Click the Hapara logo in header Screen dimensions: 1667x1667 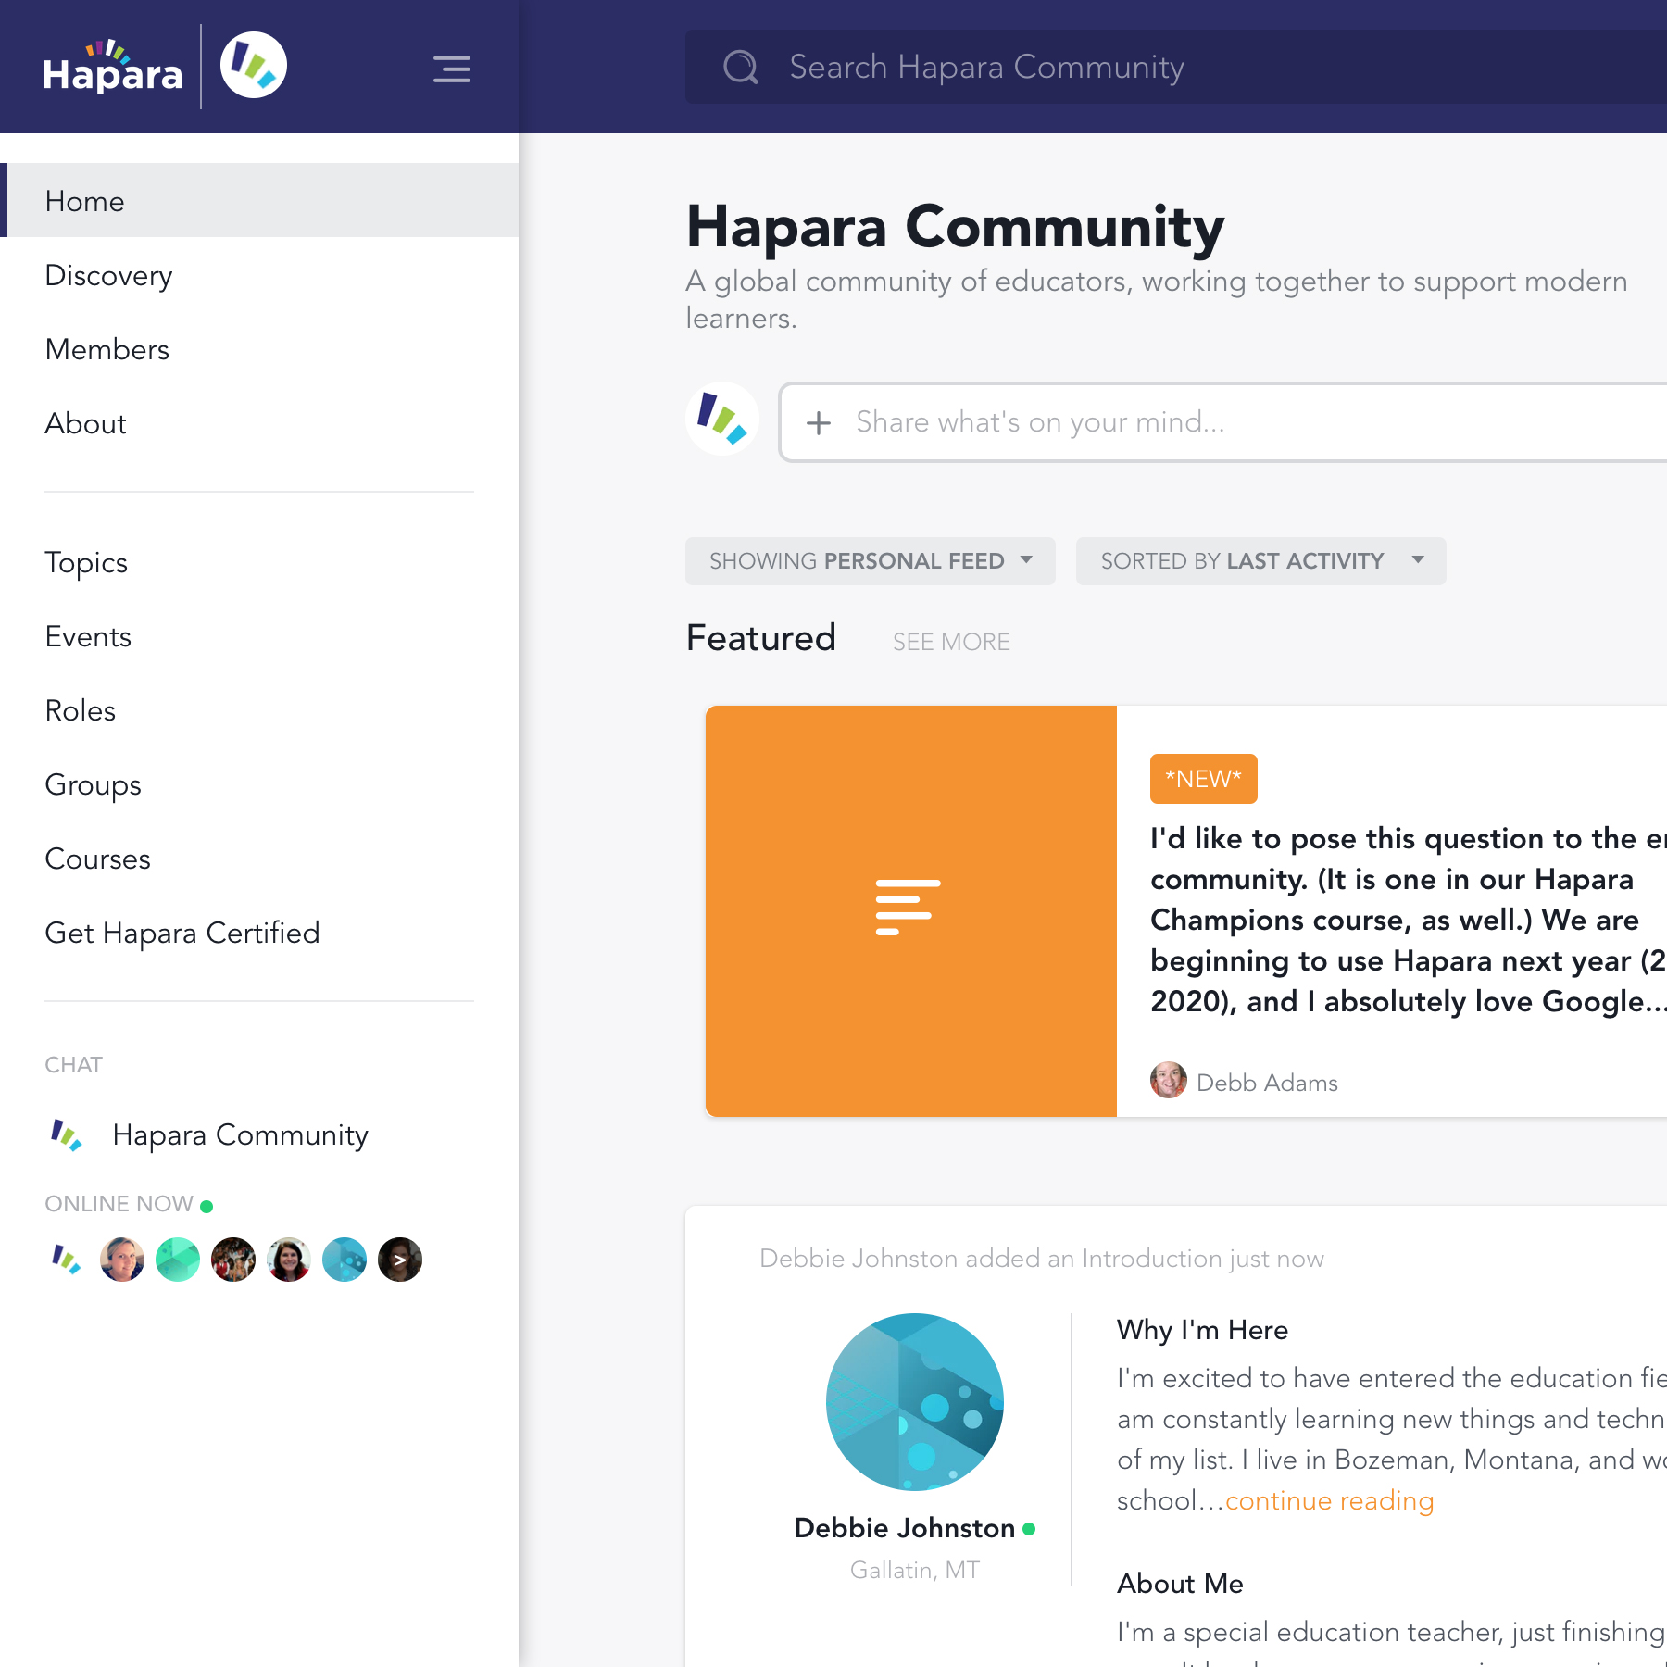112,67
